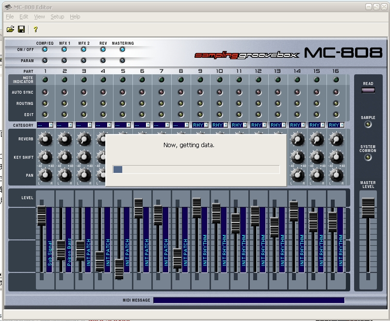Click part 12 level fader handle
The image size is (390, 321).
click(x=255, y=216)
